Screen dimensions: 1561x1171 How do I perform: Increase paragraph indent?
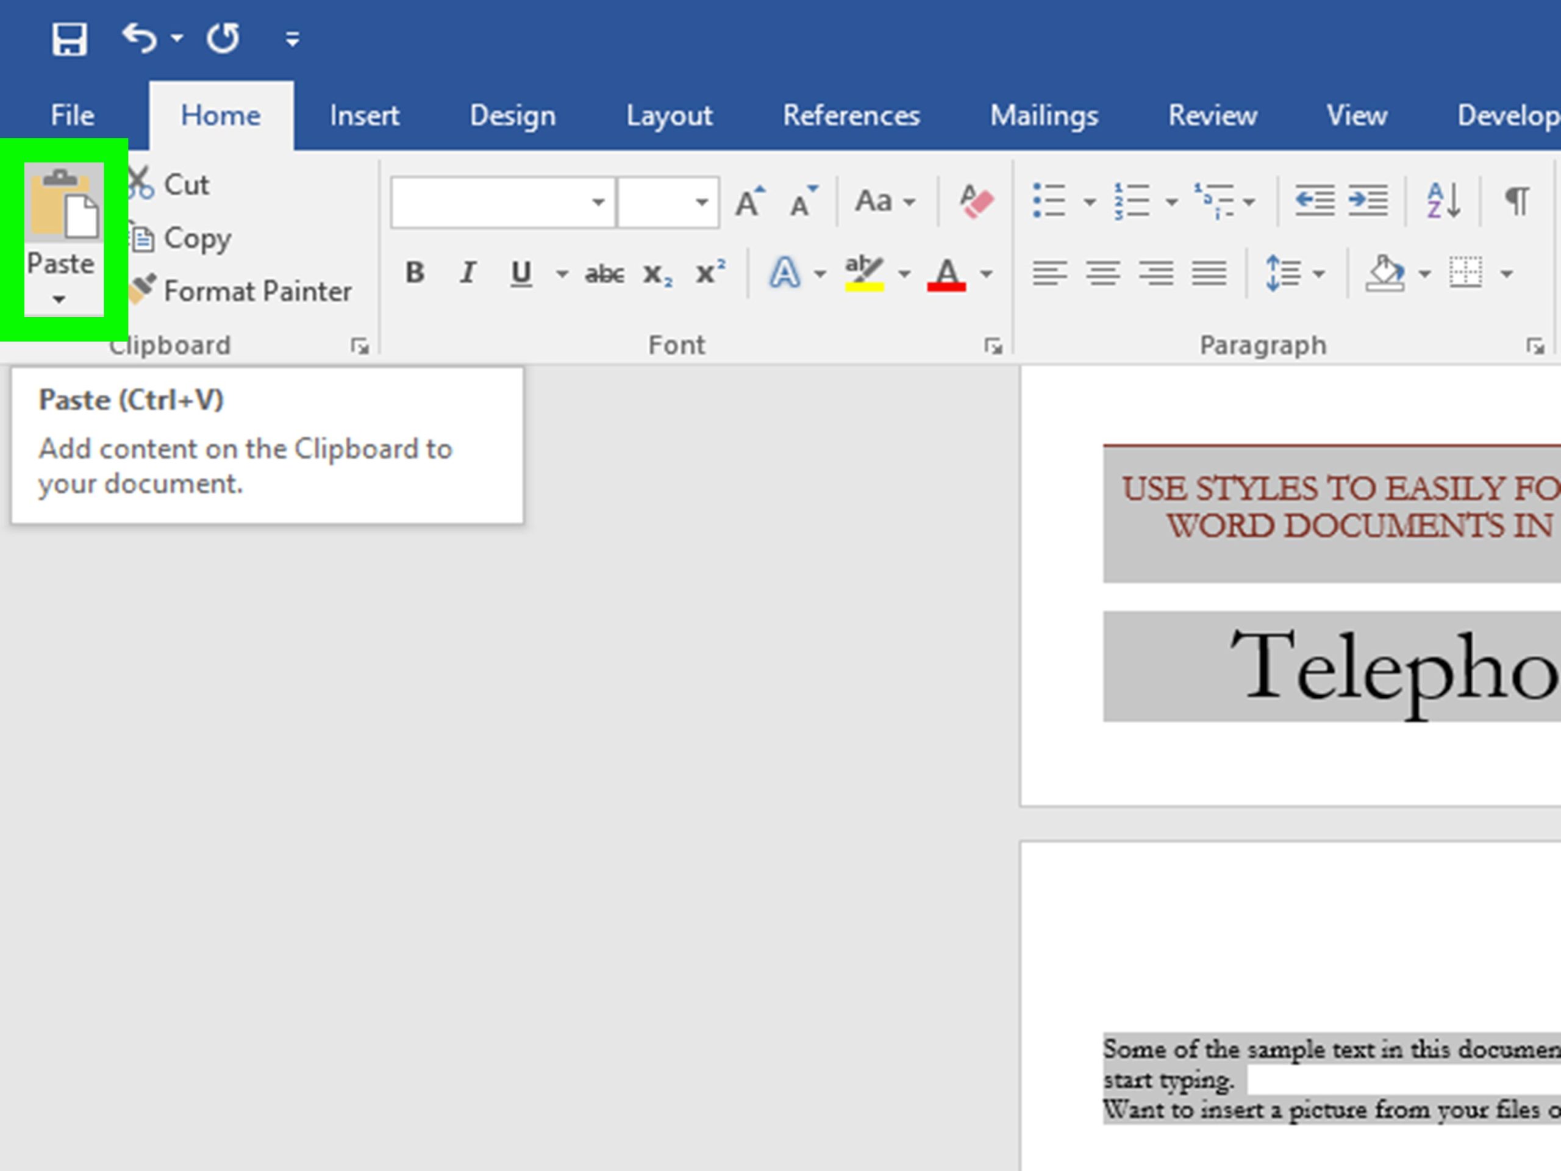tap(1368, 201)
